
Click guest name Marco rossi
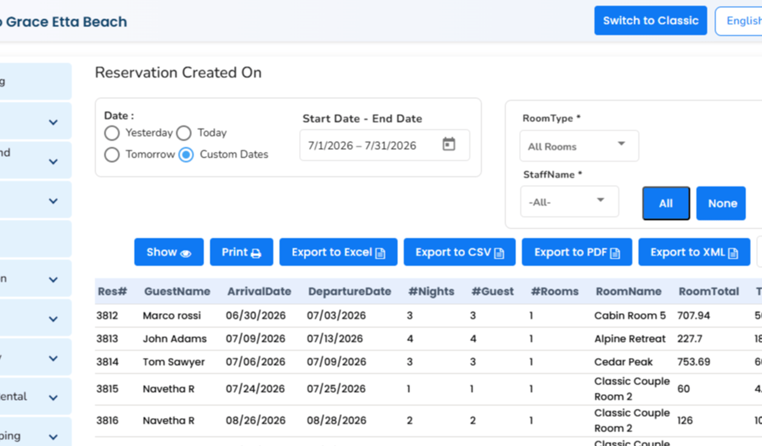pos(172,316)
